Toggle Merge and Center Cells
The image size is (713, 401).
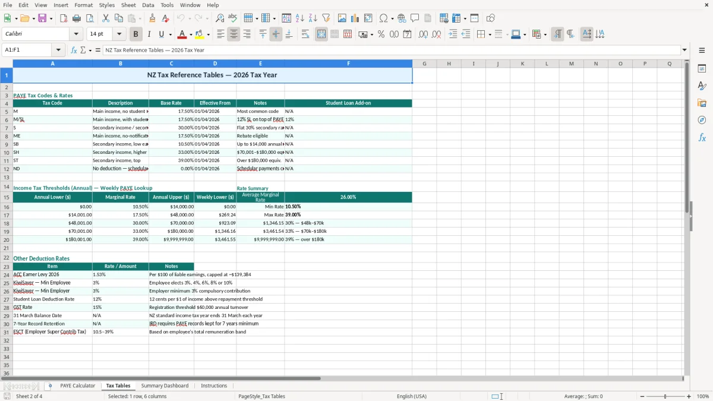click(321, 34)
